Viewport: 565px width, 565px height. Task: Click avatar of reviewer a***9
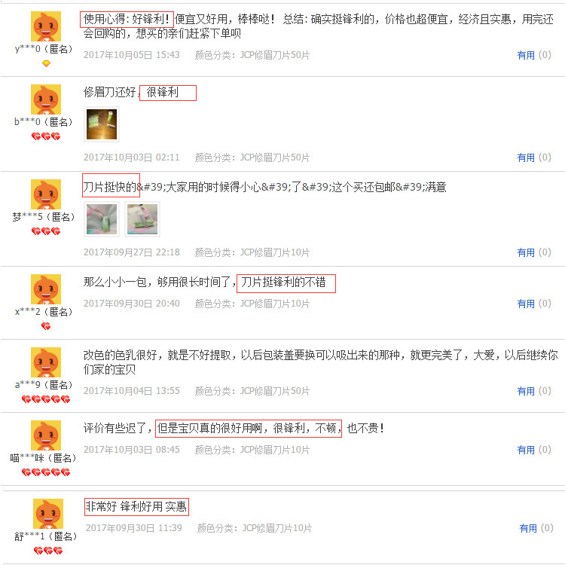(46, 362)
